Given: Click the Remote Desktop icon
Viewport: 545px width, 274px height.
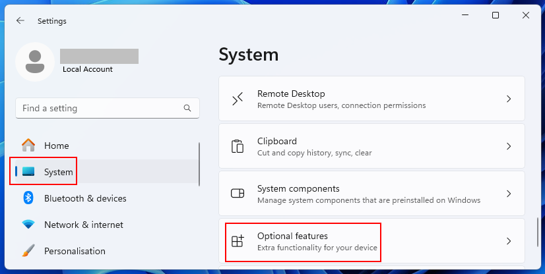Looking at the screenshot, I should [238, 99].
